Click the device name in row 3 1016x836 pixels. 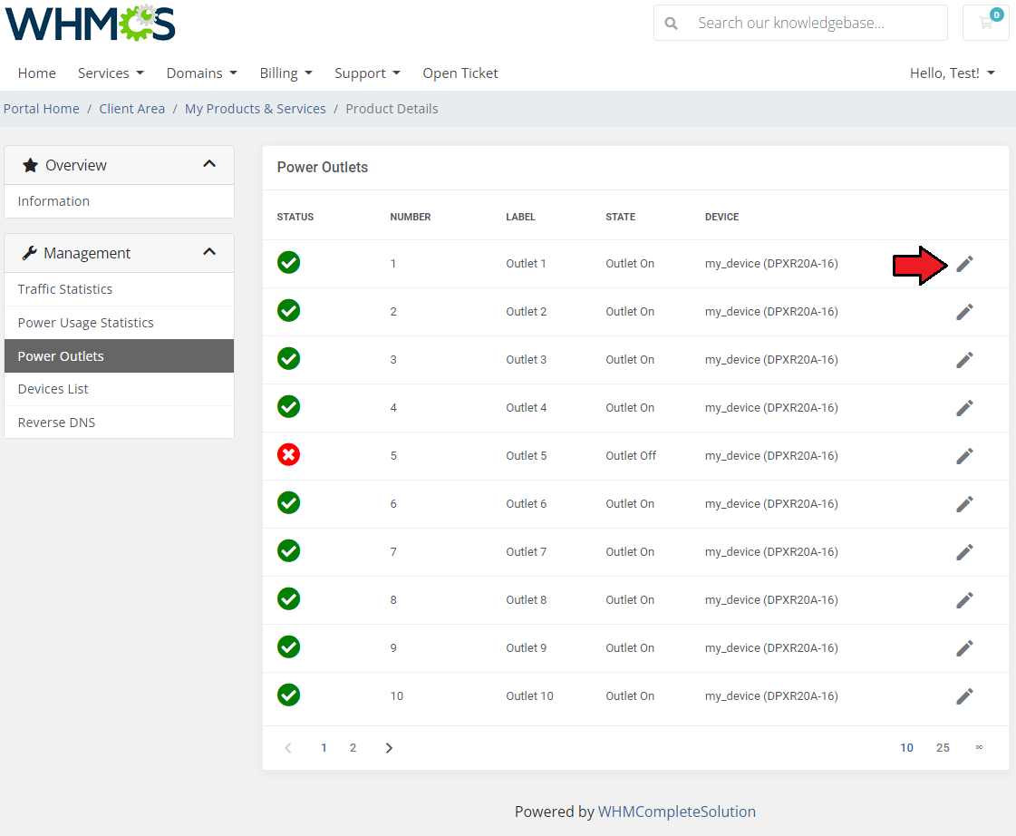[x=771, y=360]
